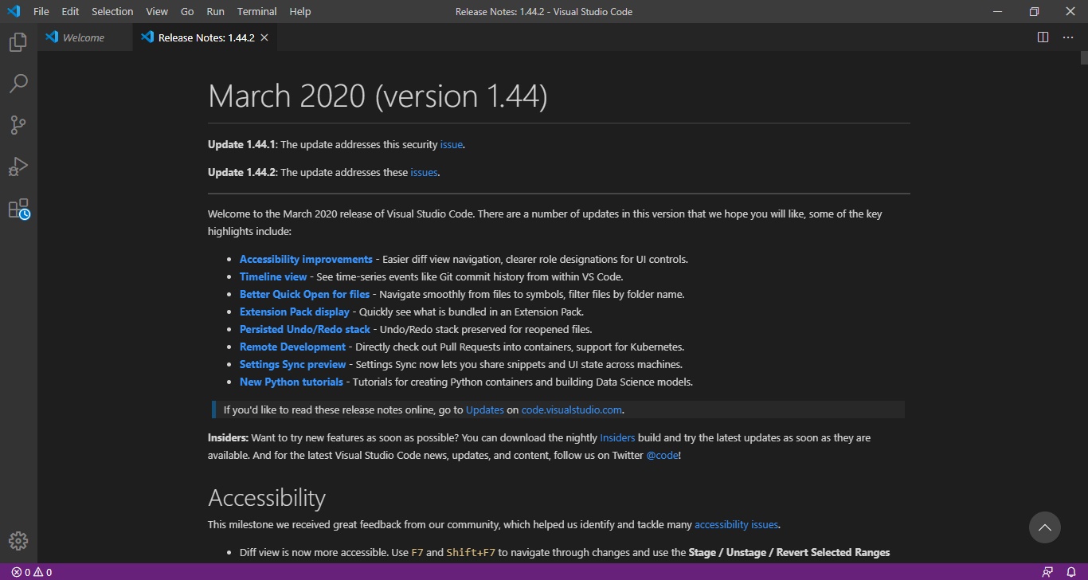Open the New Python tutorials link
1088x580 pixels.
292,382
